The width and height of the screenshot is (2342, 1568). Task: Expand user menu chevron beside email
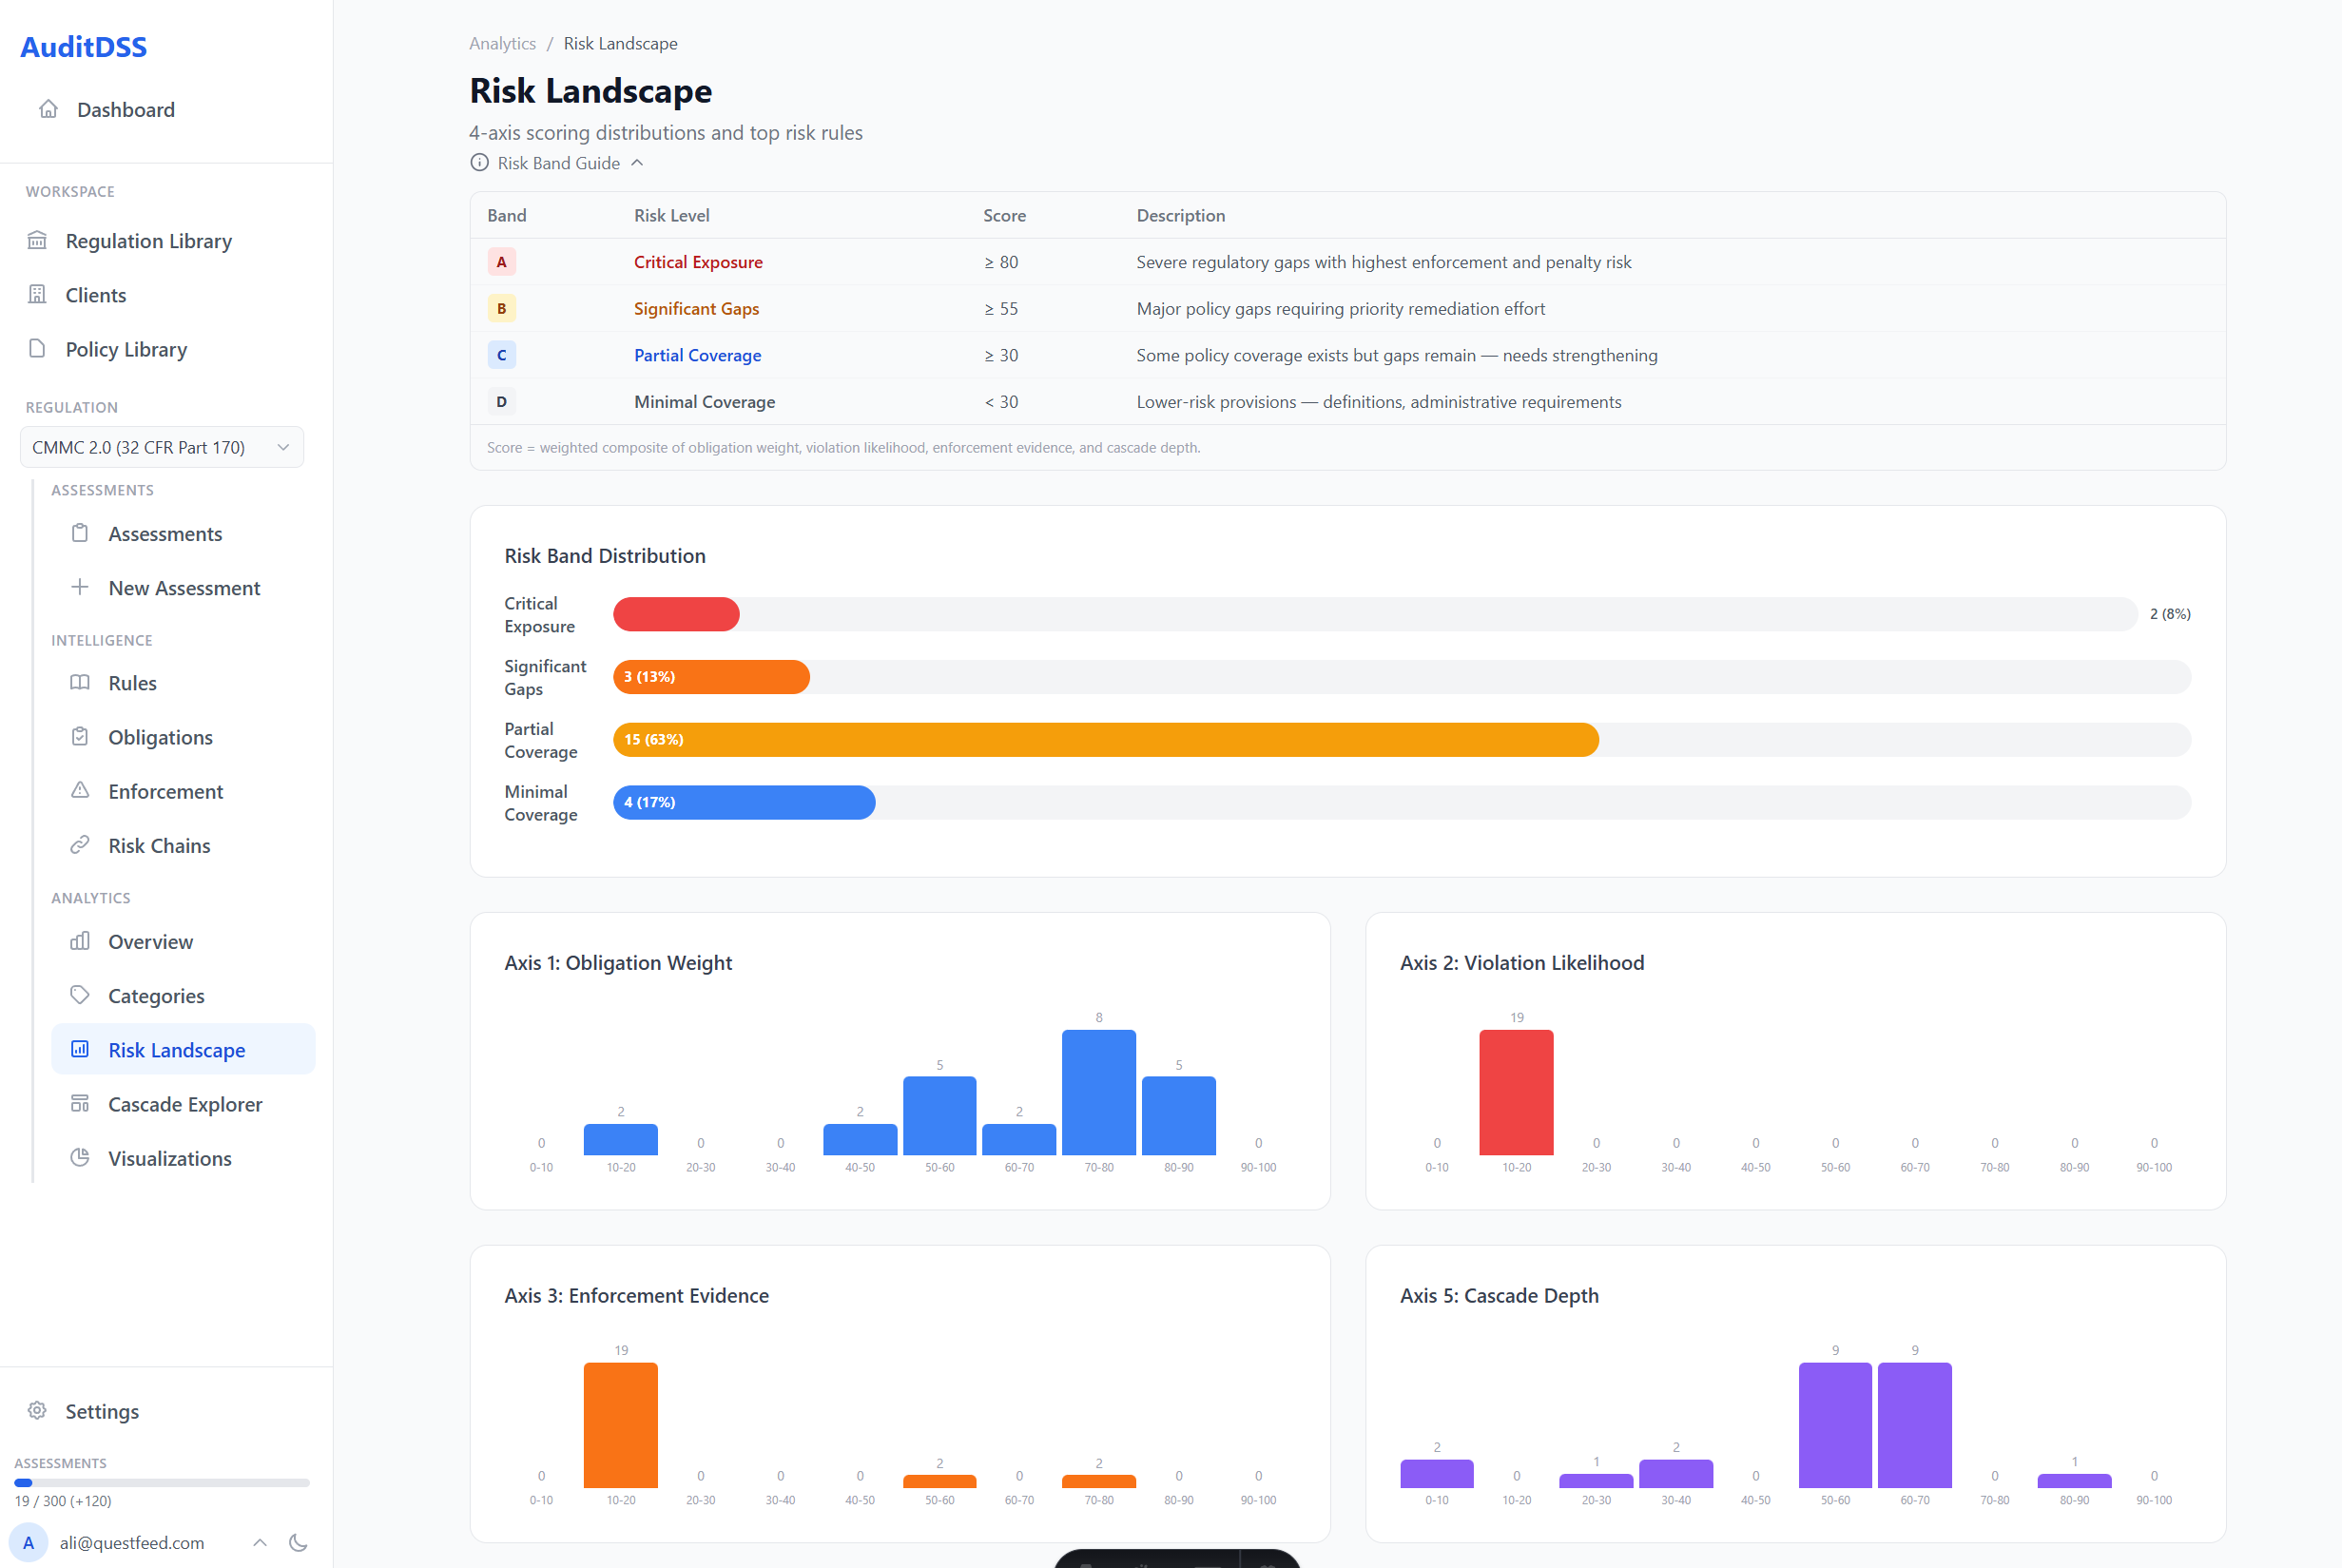[260, 1542]
